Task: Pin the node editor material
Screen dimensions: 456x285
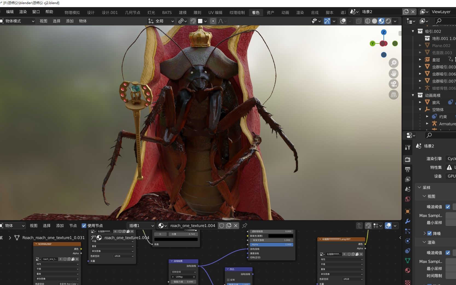Action: click(245, 225)
